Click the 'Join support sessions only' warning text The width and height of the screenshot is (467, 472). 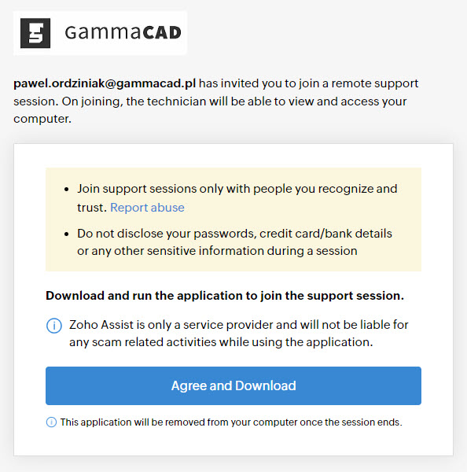click(x=237, y=198)
